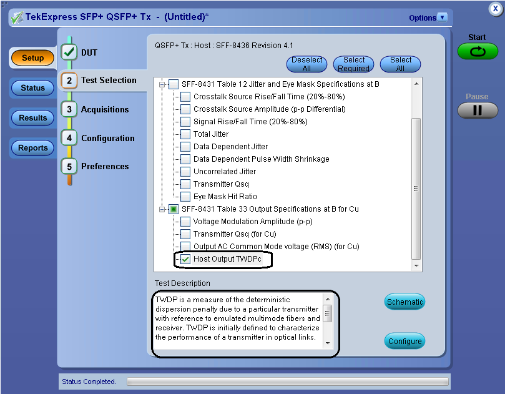Switch to the Status tab

[32, 88]
